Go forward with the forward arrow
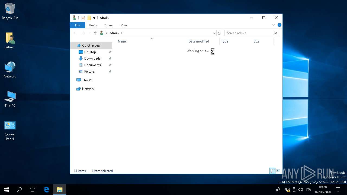 click(83, 33)
